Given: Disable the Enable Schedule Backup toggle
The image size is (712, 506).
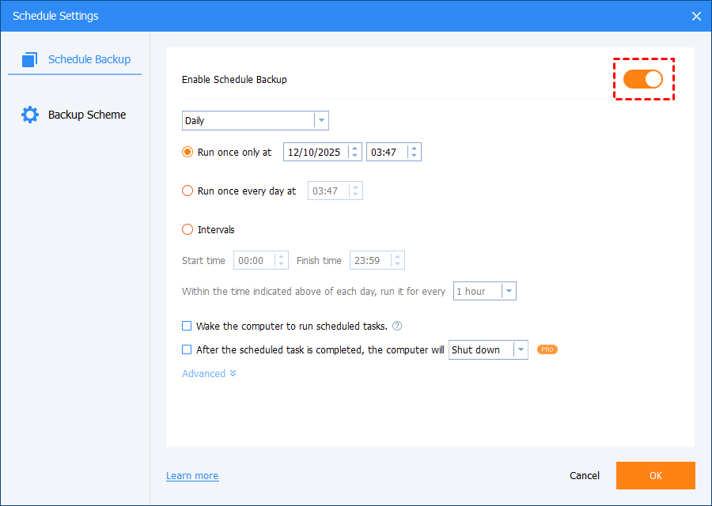Looking at the screenshot, I should (x=643, y=79).
